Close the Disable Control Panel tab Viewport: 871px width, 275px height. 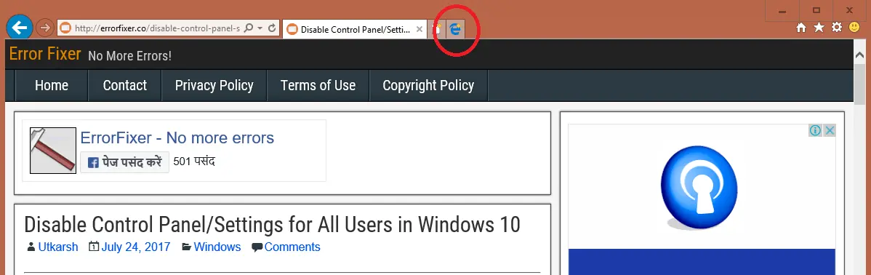(420, 29)
